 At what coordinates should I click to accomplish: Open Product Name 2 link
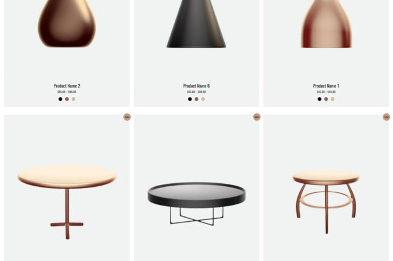pyautogui.click(x=67, y=86)
